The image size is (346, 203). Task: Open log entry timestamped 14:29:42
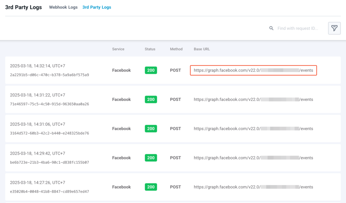pyautogui.click(x=173, y=157)
